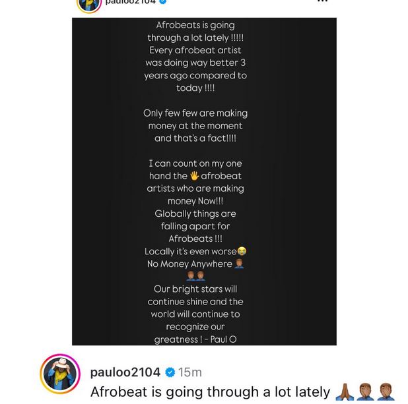This screenshot has width=408, height=404.
Task: Tap the facepalm emoji after No Money Anywhere
Action: [239, 264]
